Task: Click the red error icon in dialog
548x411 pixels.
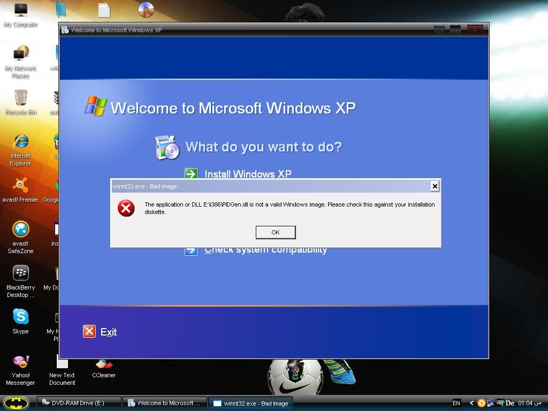Action: coord(126,208)
